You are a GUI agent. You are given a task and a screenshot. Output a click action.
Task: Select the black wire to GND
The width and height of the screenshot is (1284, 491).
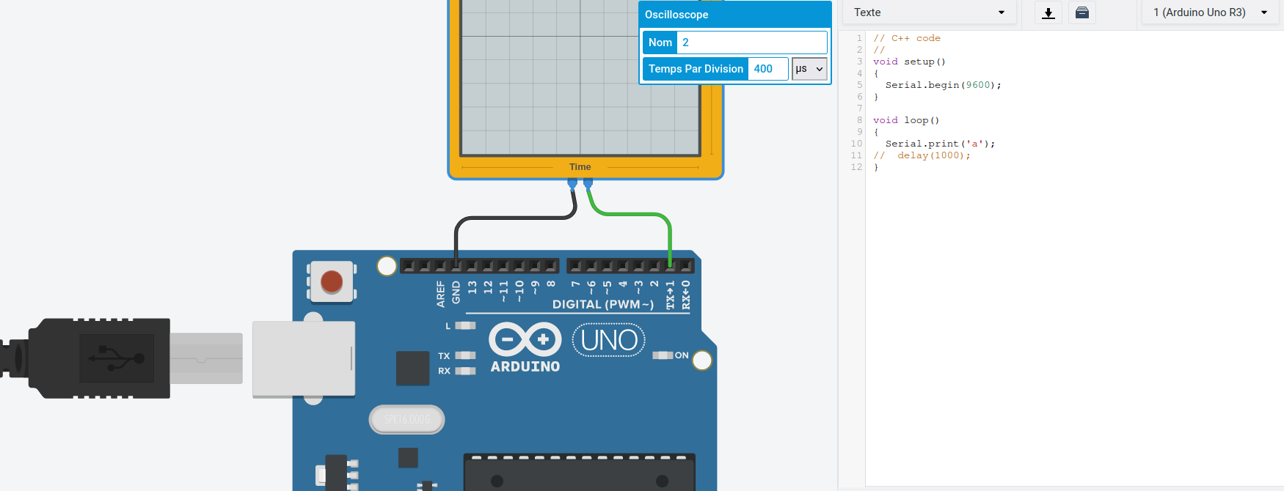coord(514,218)
